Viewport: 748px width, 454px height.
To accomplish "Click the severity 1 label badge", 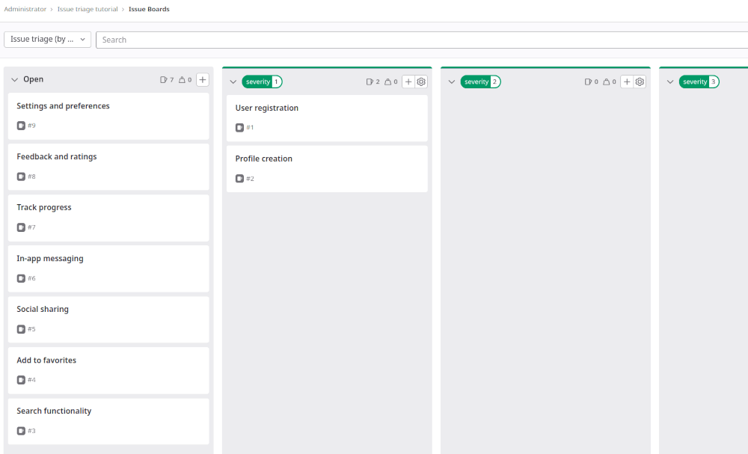I will [x=262, y=82].
